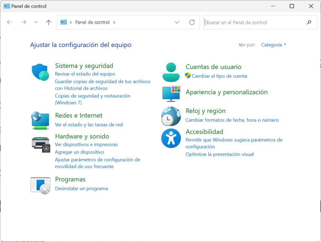
Task: Click Guardar copias de seguridad de tus archivos link
Action: (103, 85)
